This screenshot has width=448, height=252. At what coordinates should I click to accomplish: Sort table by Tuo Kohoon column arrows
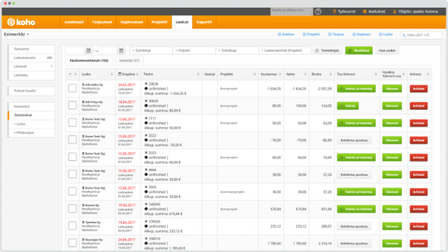(x=376, y=74)
